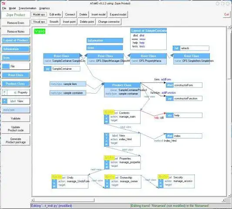This screenshot has width=232, height=209.
Task: Select meta type palette item in sidebar
Action: click(16, 110)
